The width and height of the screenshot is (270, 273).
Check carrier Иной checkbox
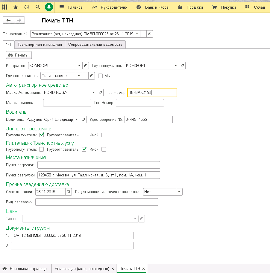[x=104, y=135]
